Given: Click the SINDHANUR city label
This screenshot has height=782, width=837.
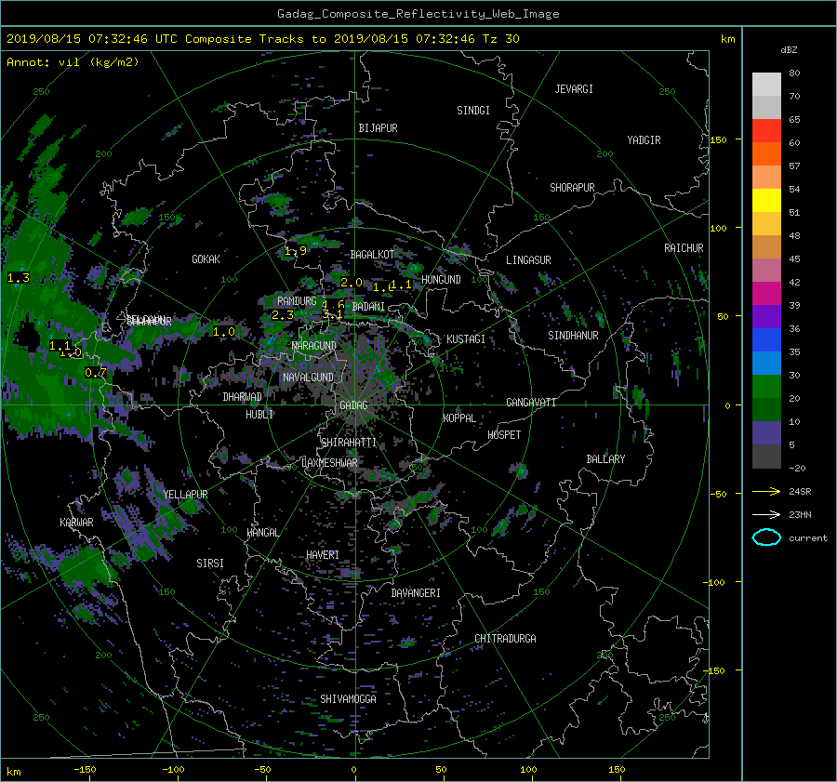Looking at the screenshot, I should pos(573,336).
